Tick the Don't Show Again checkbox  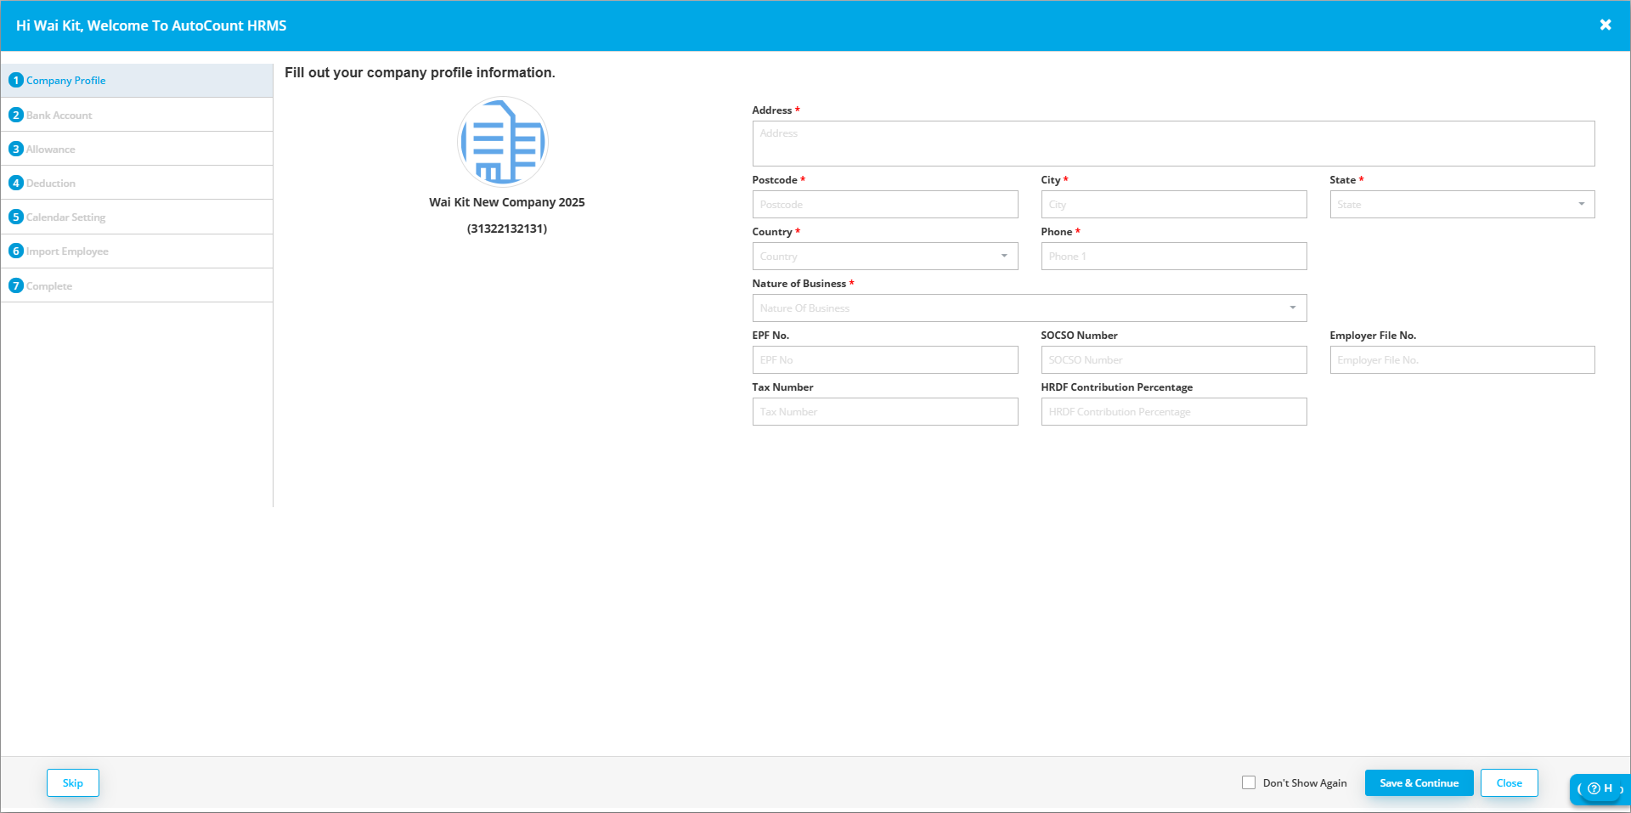[x=1249, y=782]
